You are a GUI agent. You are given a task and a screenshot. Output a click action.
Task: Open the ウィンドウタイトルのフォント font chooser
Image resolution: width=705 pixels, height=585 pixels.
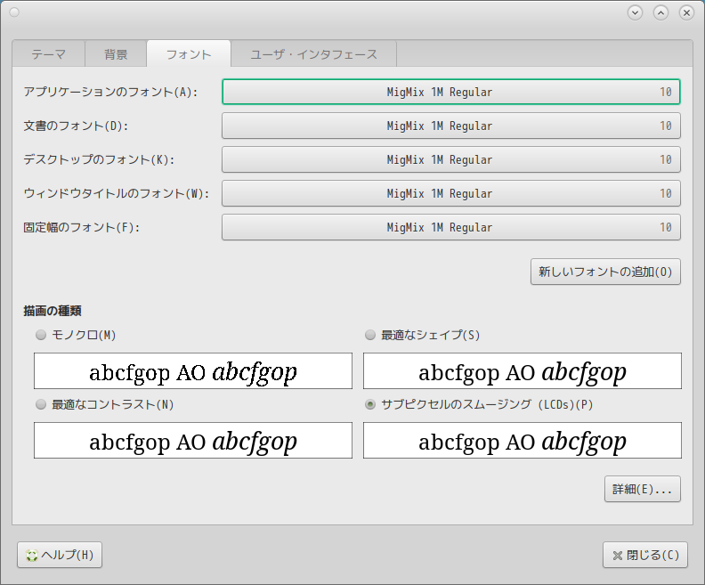[x=450, y=194]
